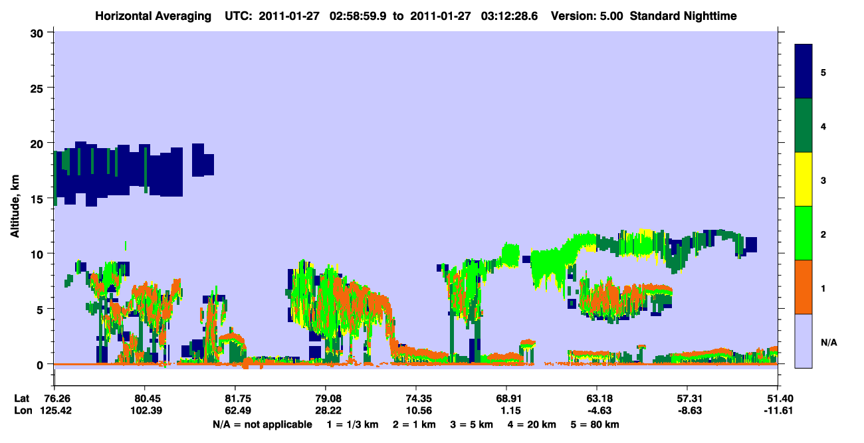The height and width of the screenshot is (443, 864).
Task: Click the colorbar label '2'
Action: coord(823,233)
